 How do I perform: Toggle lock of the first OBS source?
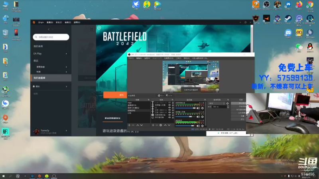173,103
